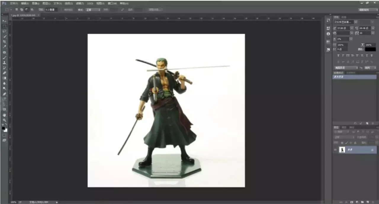The height and width of the screenshot is (204, 379).
Task: Toggle Strikethrough in Character panel
Action: point(372,56)
